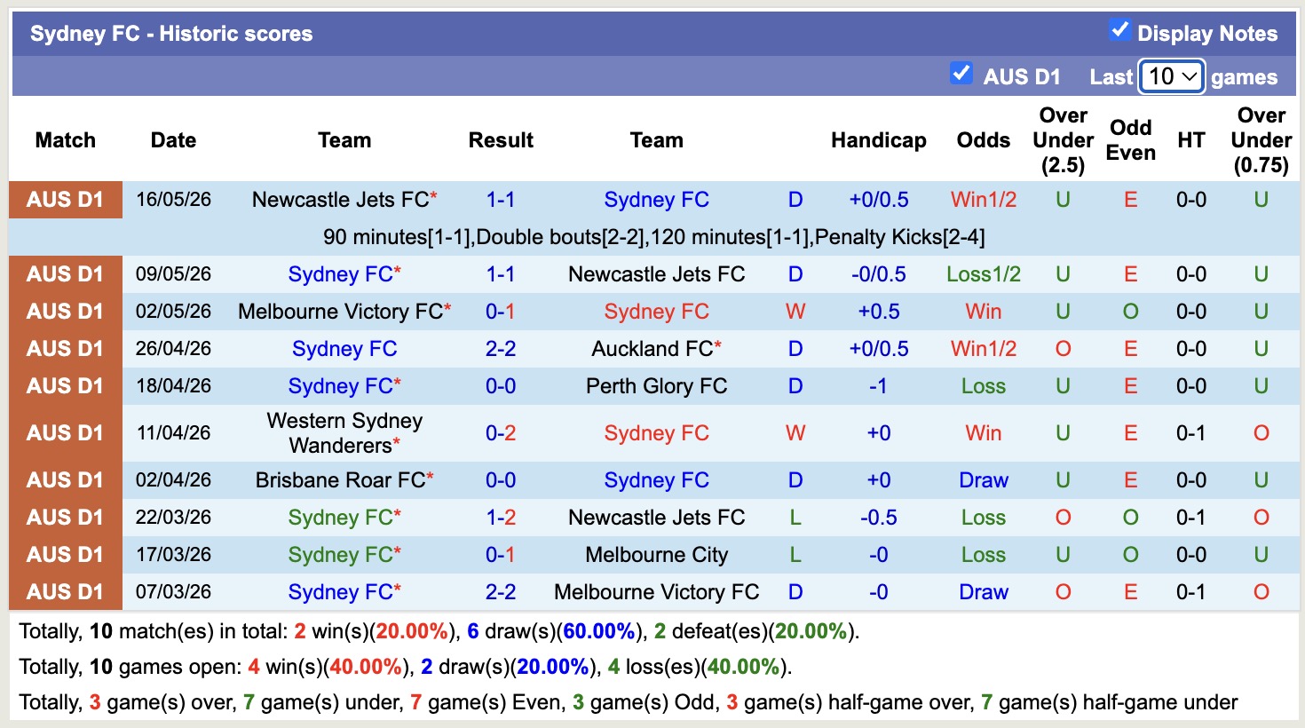Click the Result column header
Image resolution: width=1305 pixels, height=728 pixels.
coord(501,140)
